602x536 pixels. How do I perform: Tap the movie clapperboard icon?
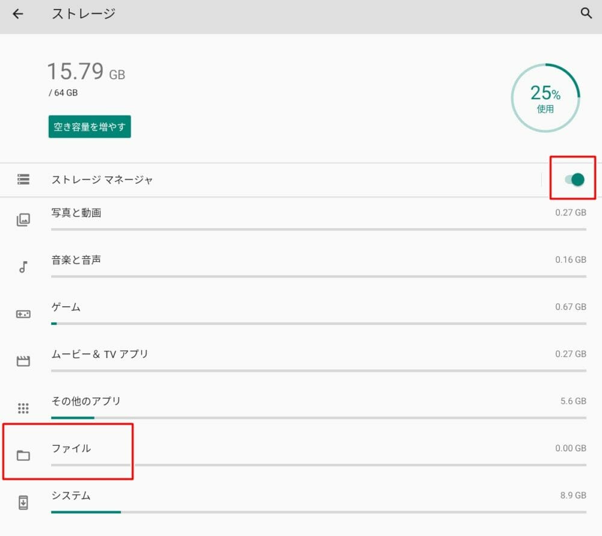(x=23, y=361)
